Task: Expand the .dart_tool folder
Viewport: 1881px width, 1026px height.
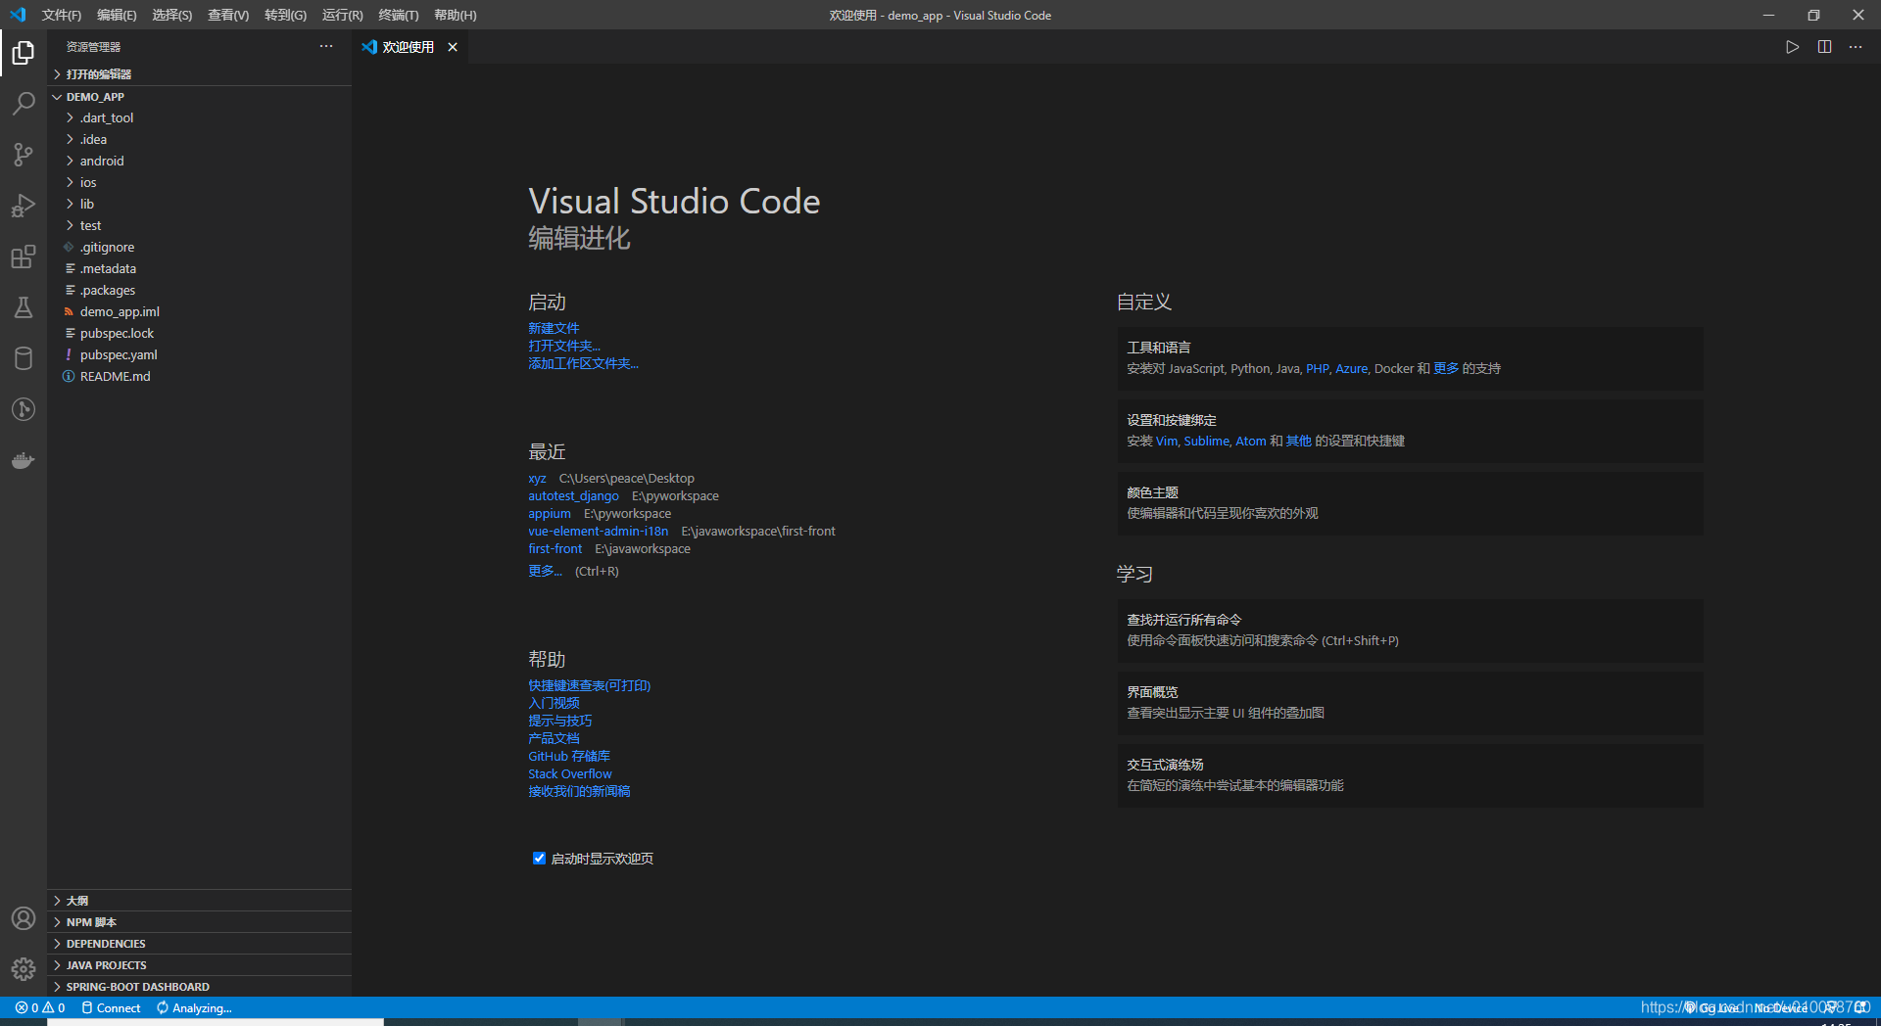Action: (199, 117)
